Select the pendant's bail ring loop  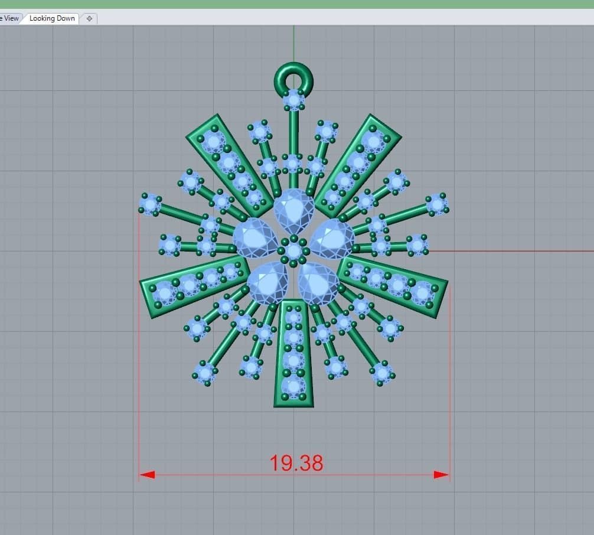(294, 80)
